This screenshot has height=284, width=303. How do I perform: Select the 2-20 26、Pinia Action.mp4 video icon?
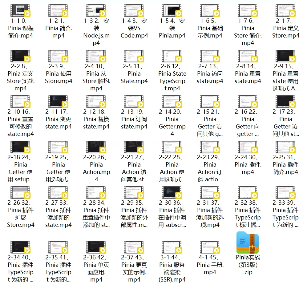(x=96, y=147)
